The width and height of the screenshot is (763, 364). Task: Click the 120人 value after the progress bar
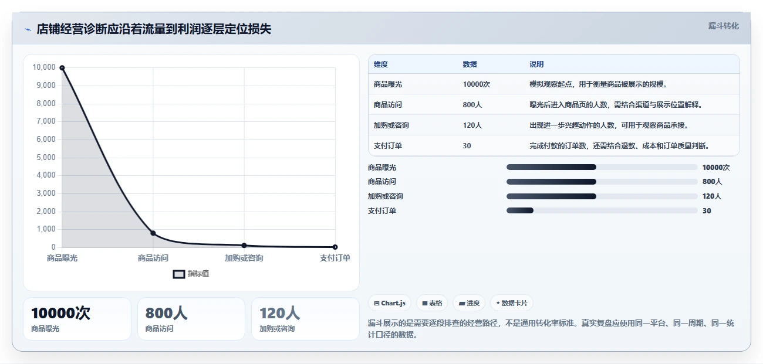click(712, 196)
